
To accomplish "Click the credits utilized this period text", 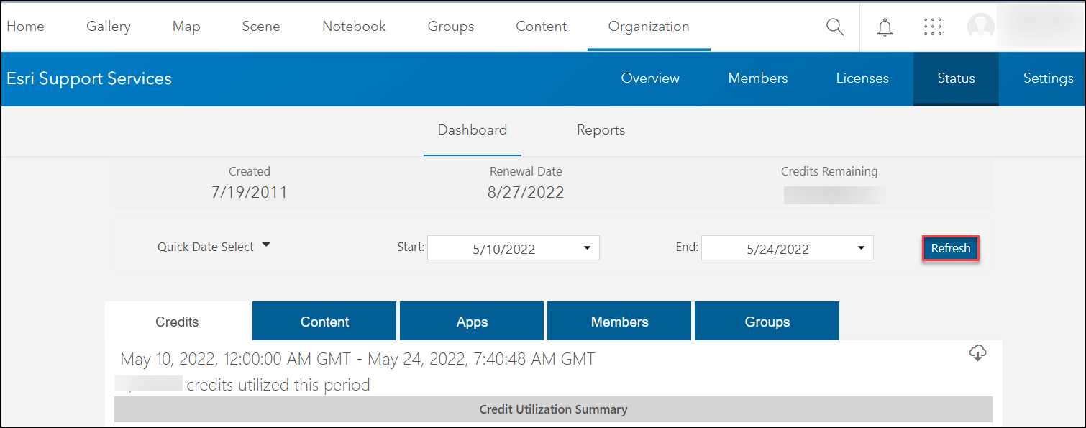I will pos(278,385).
